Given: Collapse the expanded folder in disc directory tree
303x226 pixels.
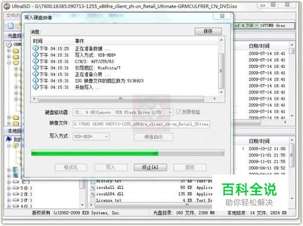Looking at the screenshot, I should 9,62.
